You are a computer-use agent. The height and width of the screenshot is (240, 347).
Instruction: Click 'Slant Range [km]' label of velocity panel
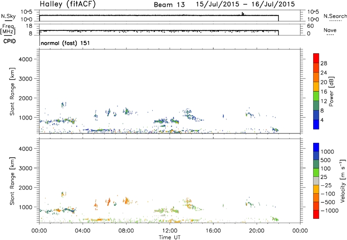click(x=12, y=181)
